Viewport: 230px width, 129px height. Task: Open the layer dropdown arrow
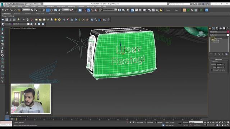pyautogui.click(x=28, y=24)
